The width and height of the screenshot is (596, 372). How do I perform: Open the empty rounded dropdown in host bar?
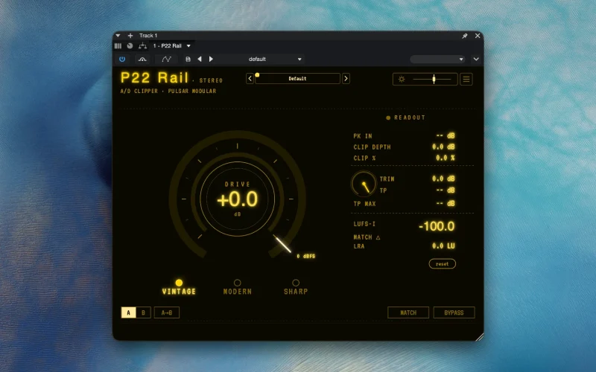coord(437,60)
